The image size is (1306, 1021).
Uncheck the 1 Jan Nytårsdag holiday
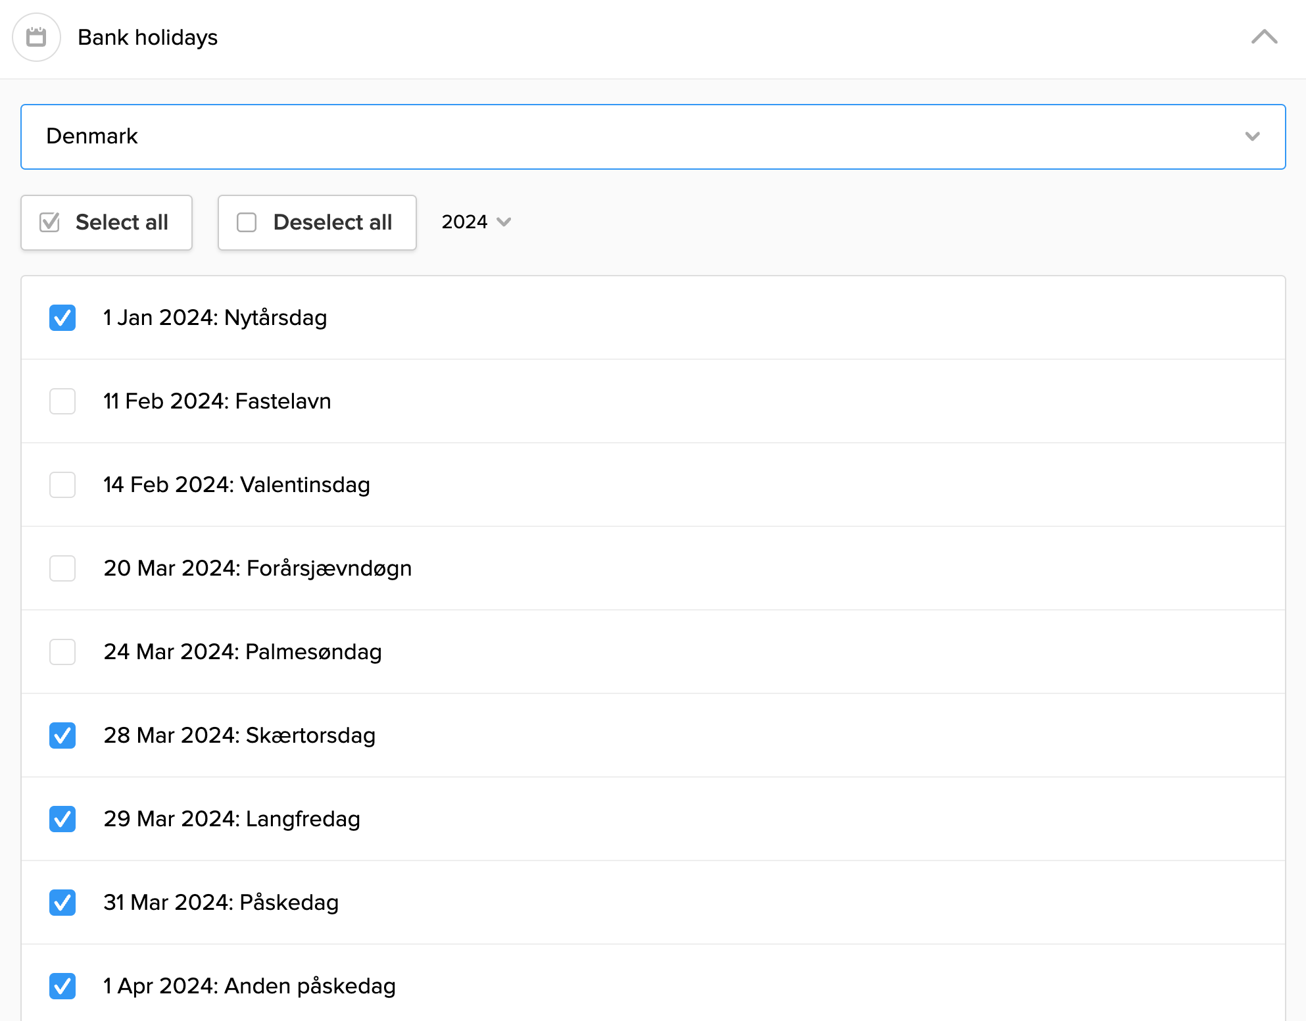(x=62, y=318)
